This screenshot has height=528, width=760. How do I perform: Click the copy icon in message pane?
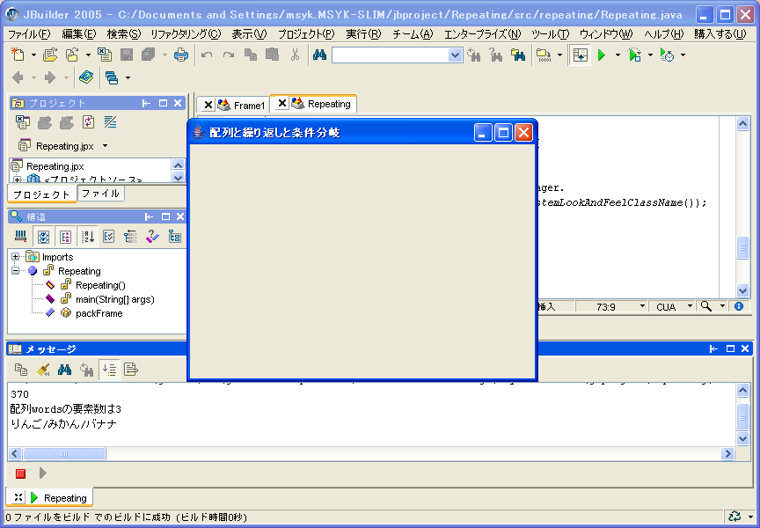coord(20,370)
